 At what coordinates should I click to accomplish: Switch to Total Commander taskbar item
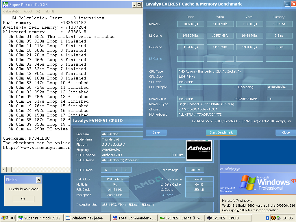[134, 218]
